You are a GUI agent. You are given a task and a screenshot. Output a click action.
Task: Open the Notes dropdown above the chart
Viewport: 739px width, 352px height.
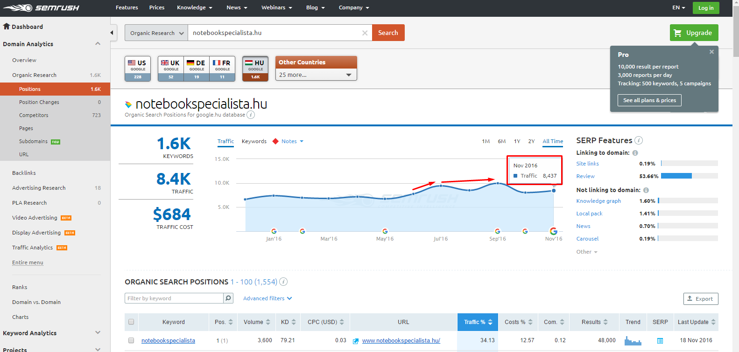[292, 141]
